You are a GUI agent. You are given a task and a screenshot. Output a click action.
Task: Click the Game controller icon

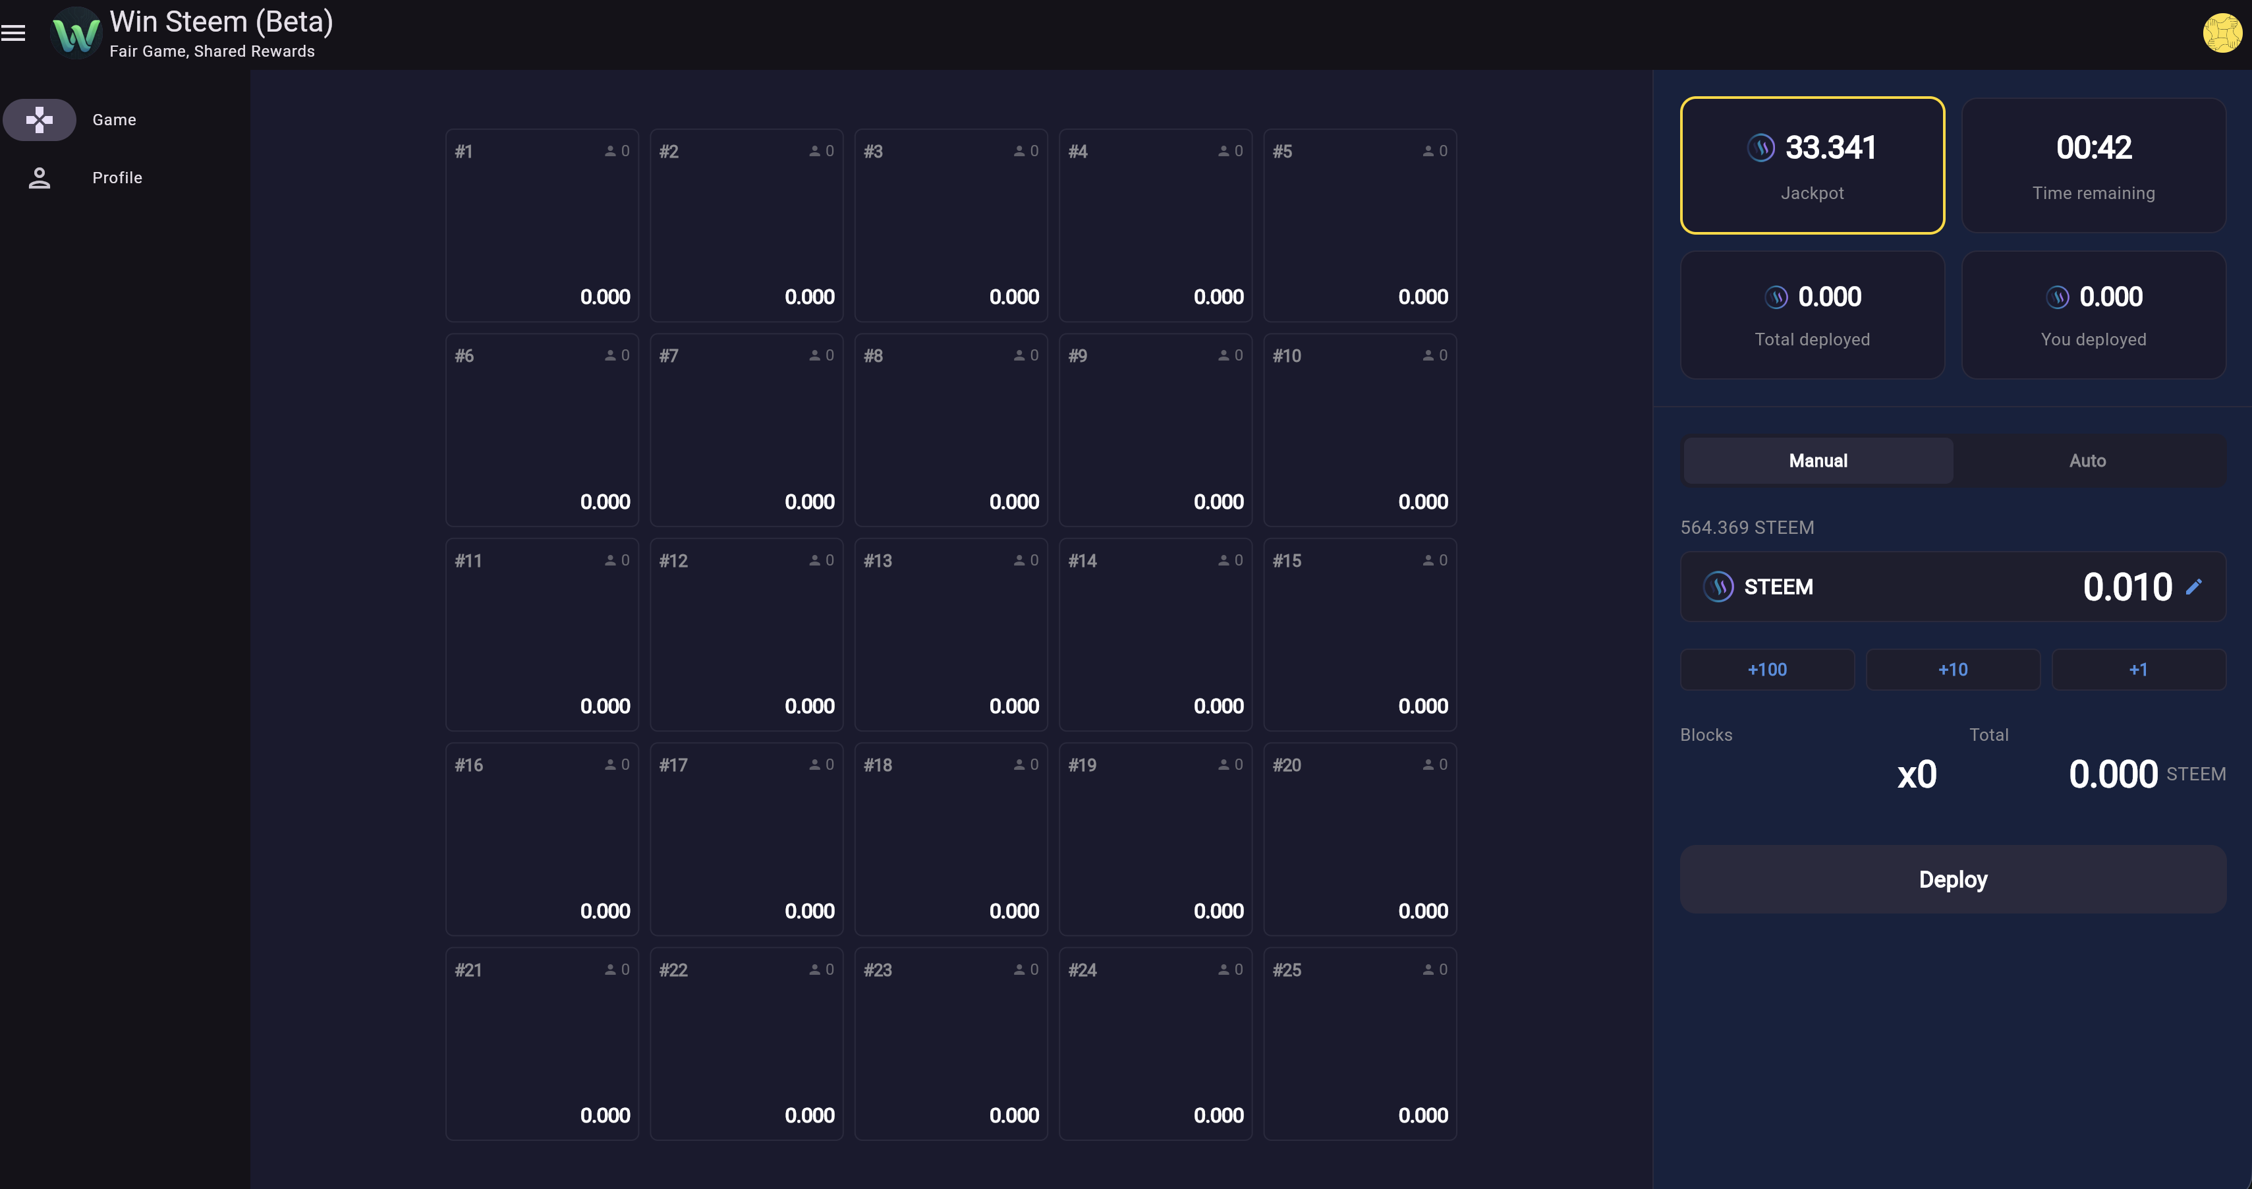click(40, 120)
